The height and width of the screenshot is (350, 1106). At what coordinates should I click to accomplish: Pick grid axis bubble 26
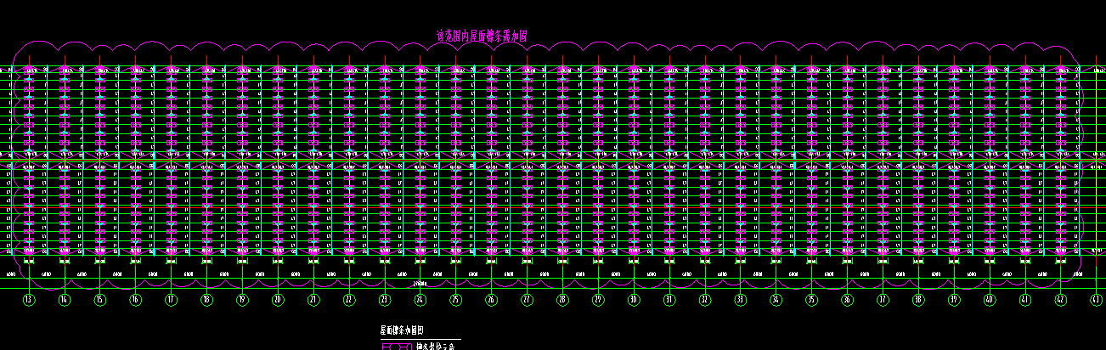[491, 299]
